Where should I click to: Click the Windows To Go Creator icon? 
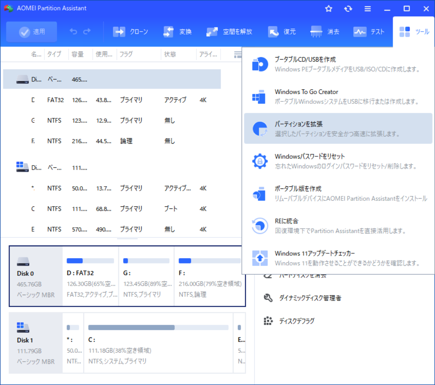pyautogui.click(x=259, y=97)
